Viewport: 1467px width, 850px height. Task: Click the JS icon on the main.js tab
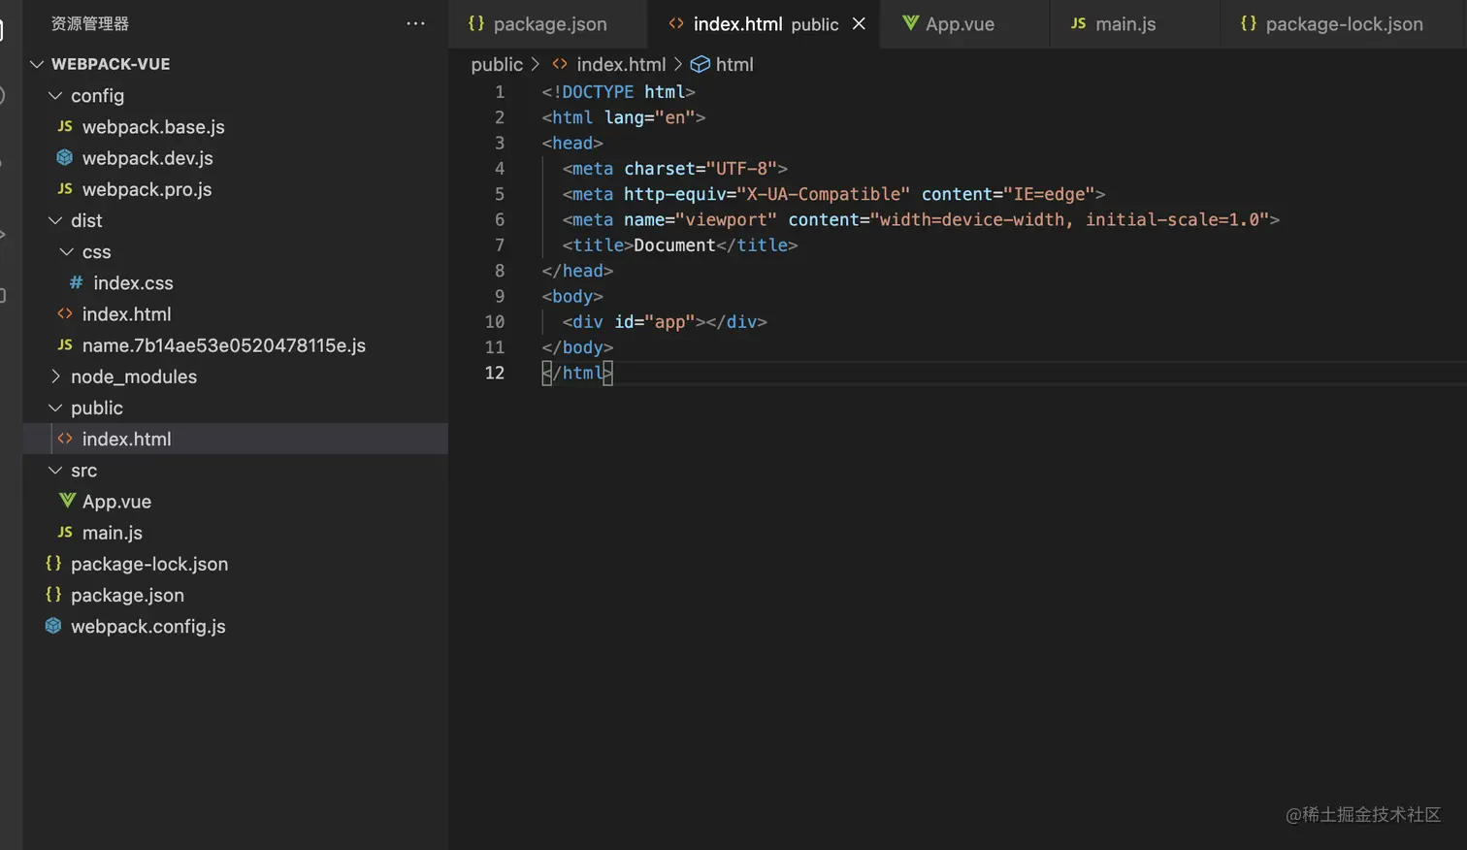(1078, 23)
